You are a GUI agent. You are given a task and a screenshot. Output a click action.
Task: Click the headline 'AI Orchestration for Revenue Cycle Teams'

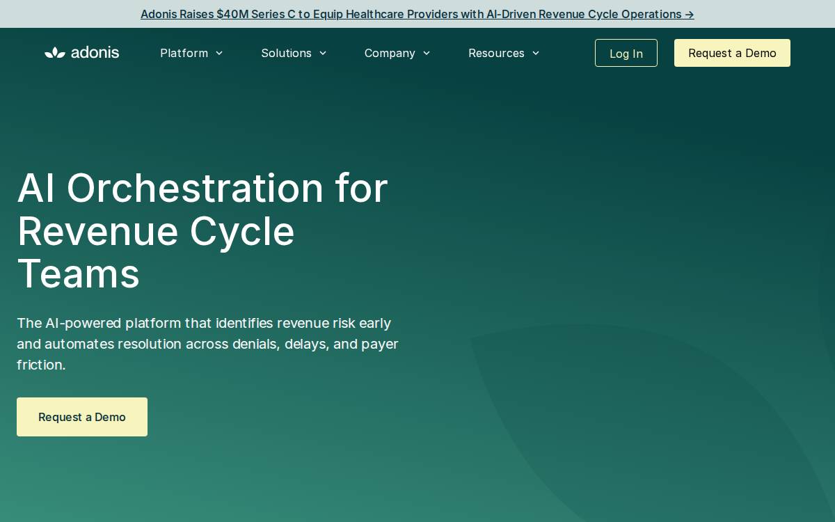202,230
